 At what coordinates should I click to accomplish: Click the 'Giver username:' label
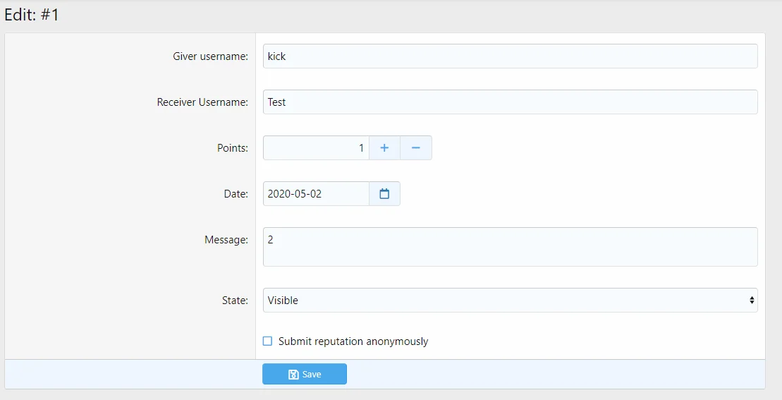click(x=210, y=56)
